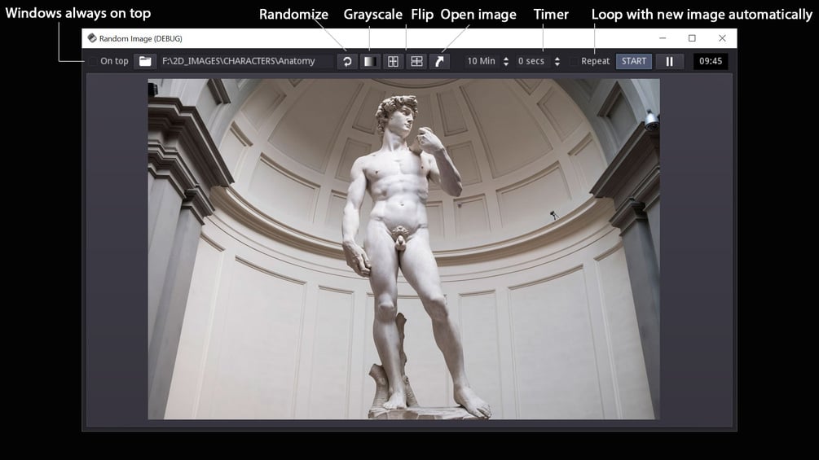Flip image vertically icon
819x460 pixels.
coord(416,62)
